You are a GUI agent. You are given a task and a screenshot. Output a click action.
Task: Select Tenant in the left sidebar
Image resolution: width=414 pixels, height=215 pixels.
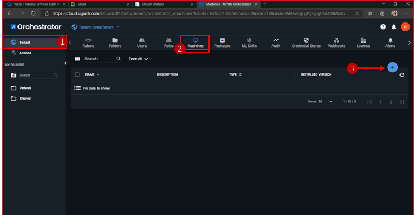34,43
